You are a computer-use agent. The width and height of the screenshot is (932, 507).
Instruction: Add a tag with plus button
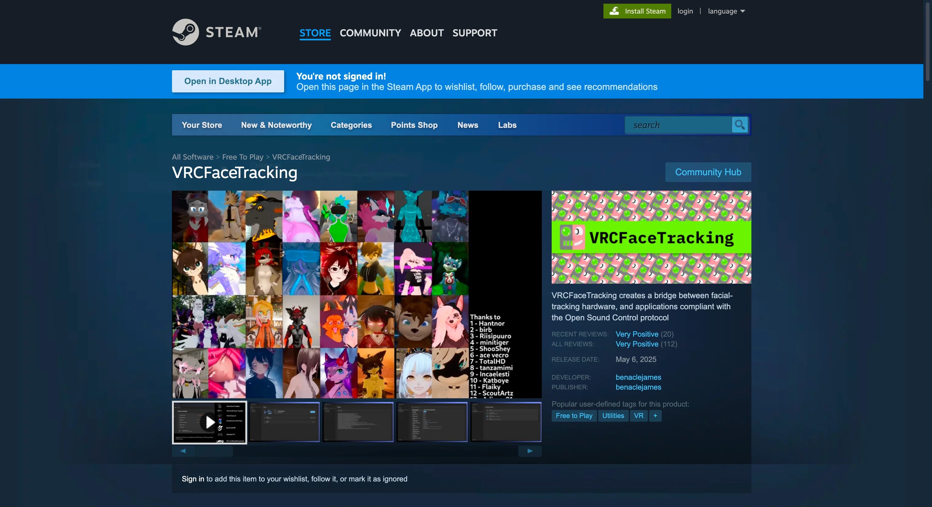[x=655, y=416]
